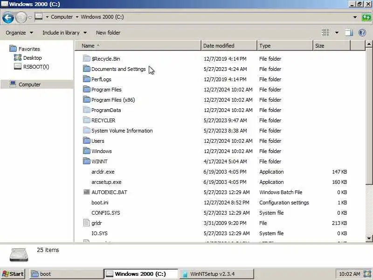Click the Forward navigation arrow
Viewport: 373px width, 280px height.
click(x=21, y=18)
